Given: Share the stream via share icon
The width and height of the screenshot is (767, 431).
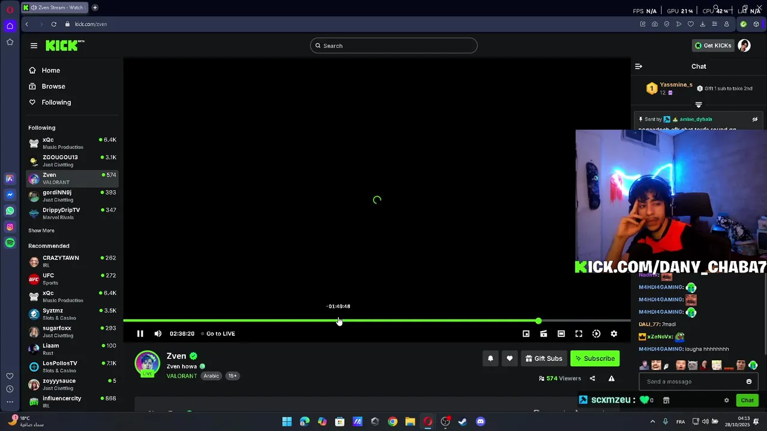Looking at the screenshot, I should (x=593, y=378).
